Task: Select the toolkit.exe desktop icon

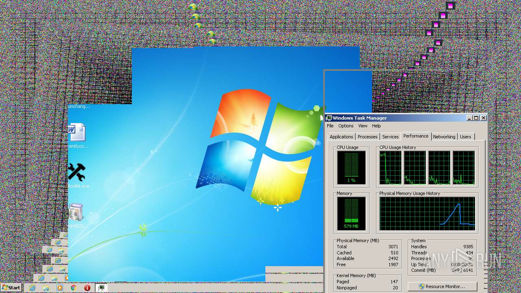Action: point(77,172)
